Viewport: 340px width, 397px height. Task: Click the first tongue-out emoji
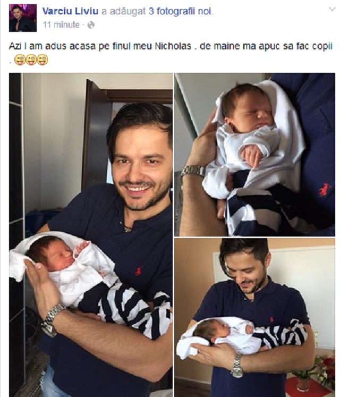click(20, 61)
